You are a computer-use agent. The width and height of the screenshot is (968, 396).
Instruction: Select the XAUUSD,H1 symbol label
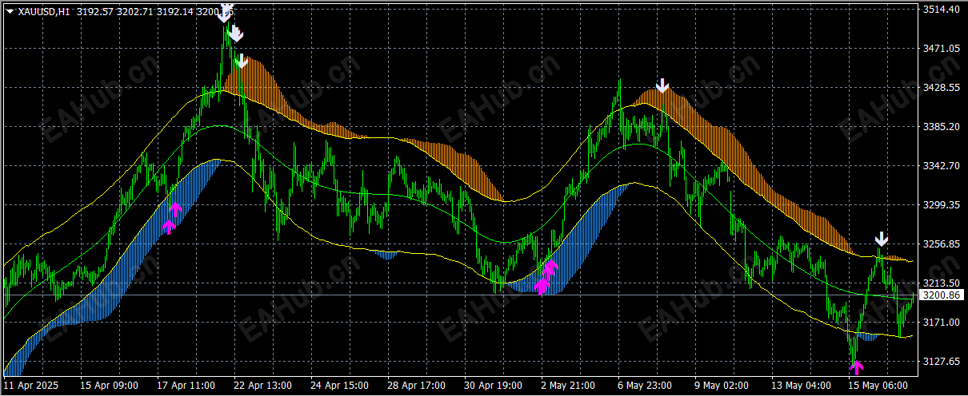click(44, 12)
